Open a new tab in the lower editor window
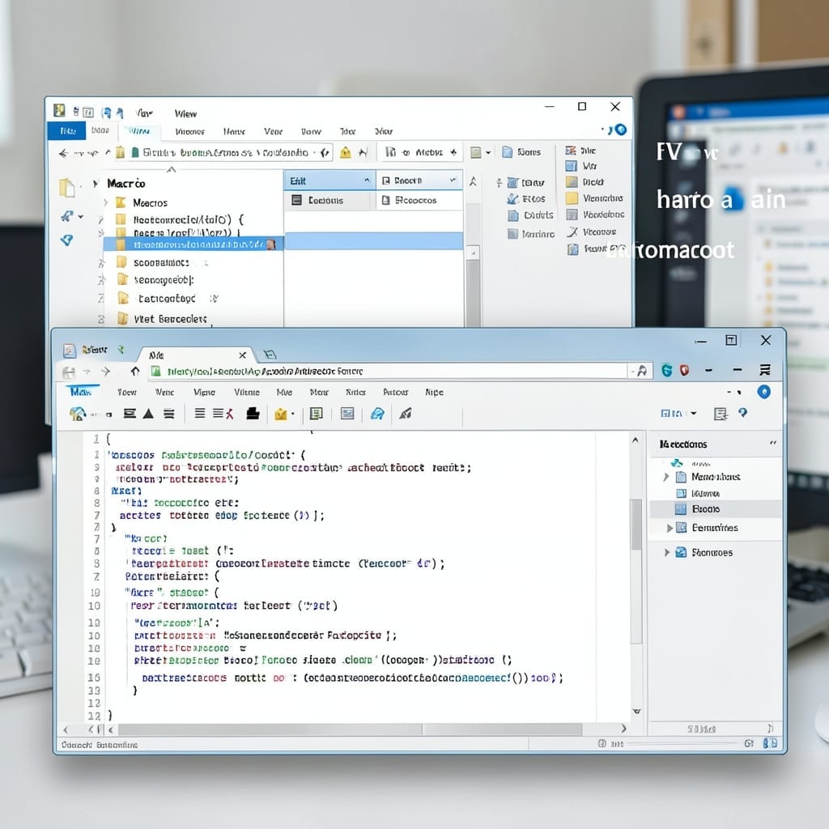 [270, 355]
